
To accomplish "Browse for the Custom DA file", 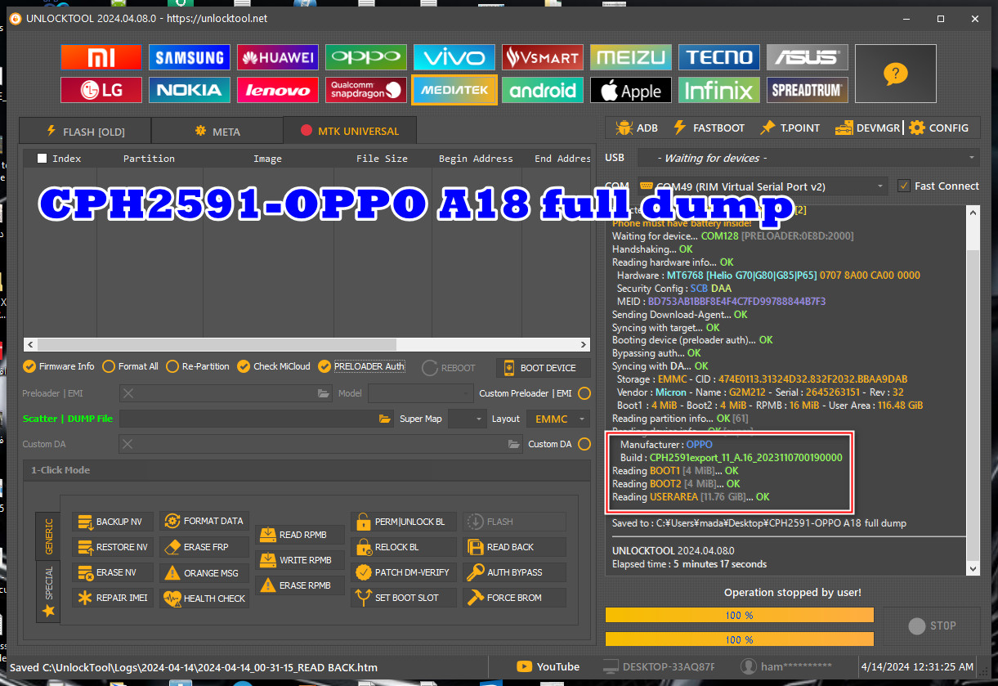I will click(514, 444).
